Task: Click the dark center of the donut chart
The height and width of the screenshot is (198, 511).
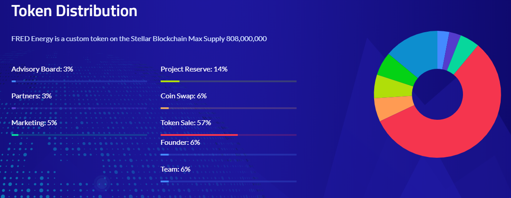Action: 437,94
